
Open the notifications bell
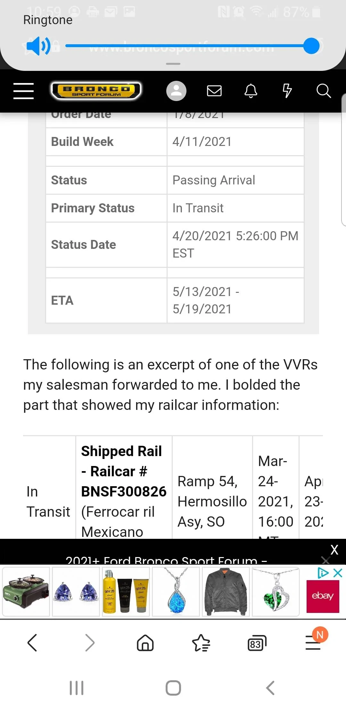[x=251, y=91]
